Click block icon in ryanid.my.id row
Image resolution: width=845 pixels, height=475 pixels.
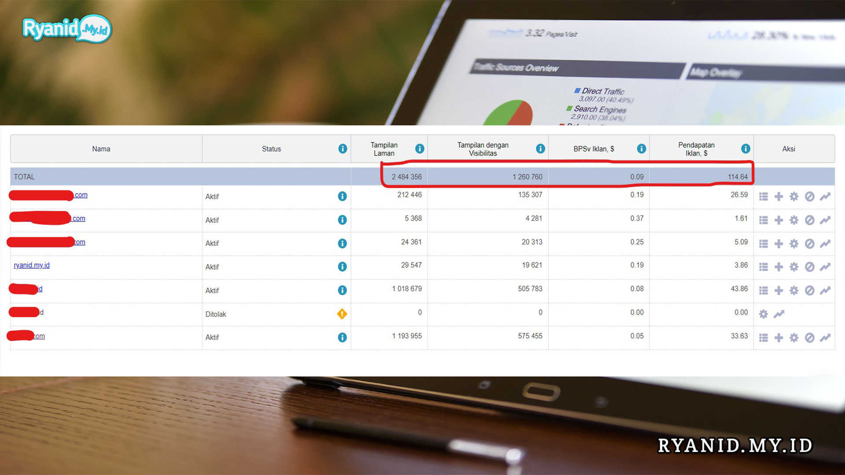pos(809,267)
